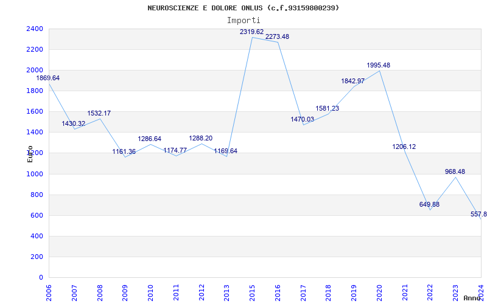Click the y-axis value 1600

pyautogui.click(x=35, y=112)
